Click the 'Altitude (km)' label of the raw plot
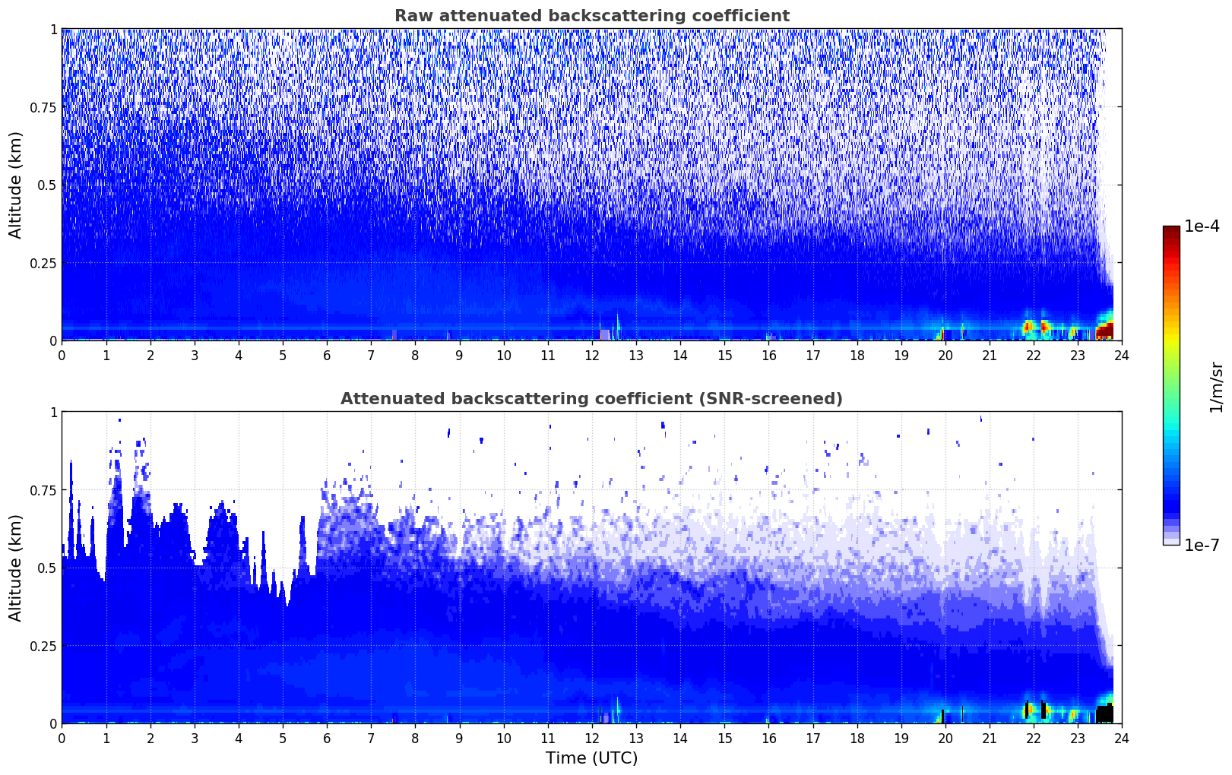 (16, 185)
